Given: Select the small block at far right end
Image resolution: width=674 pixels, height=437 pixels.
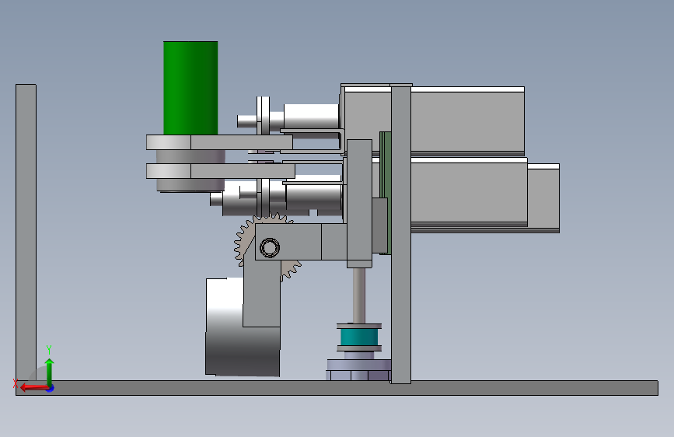Looking at the screenshot, I should [543, 198].
